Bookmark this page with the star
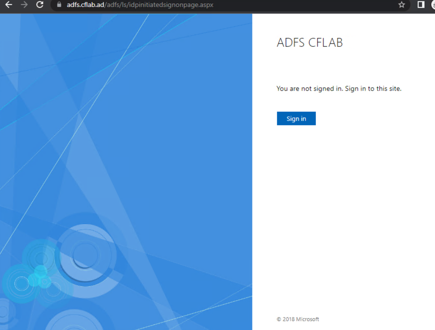This screenshot has height=330, width=435. coord(402,5)
